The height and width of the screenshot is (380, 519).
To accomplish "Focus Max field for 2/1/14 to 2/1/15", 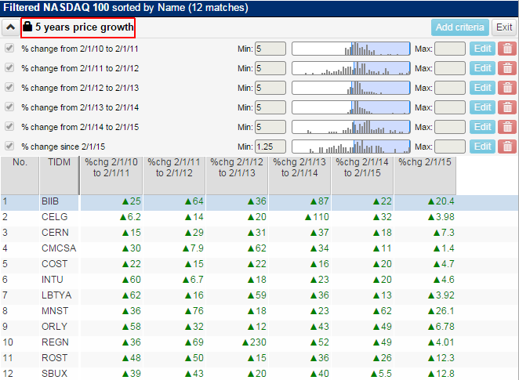I will 450,127.
